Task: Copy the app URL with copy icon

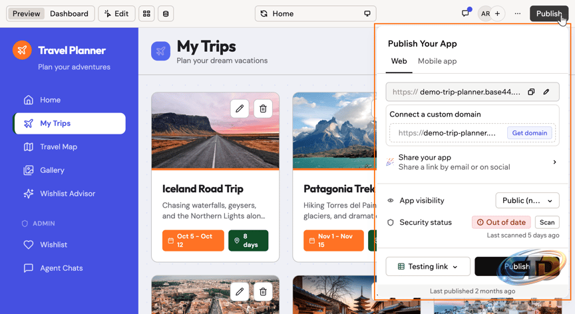Action: [531, 92]
